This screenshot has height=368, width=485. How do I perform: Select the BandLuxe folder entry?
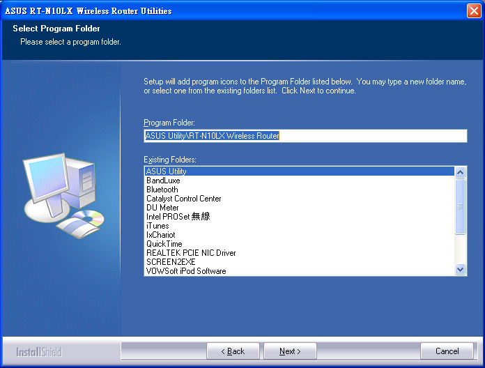tap(300, 181)
